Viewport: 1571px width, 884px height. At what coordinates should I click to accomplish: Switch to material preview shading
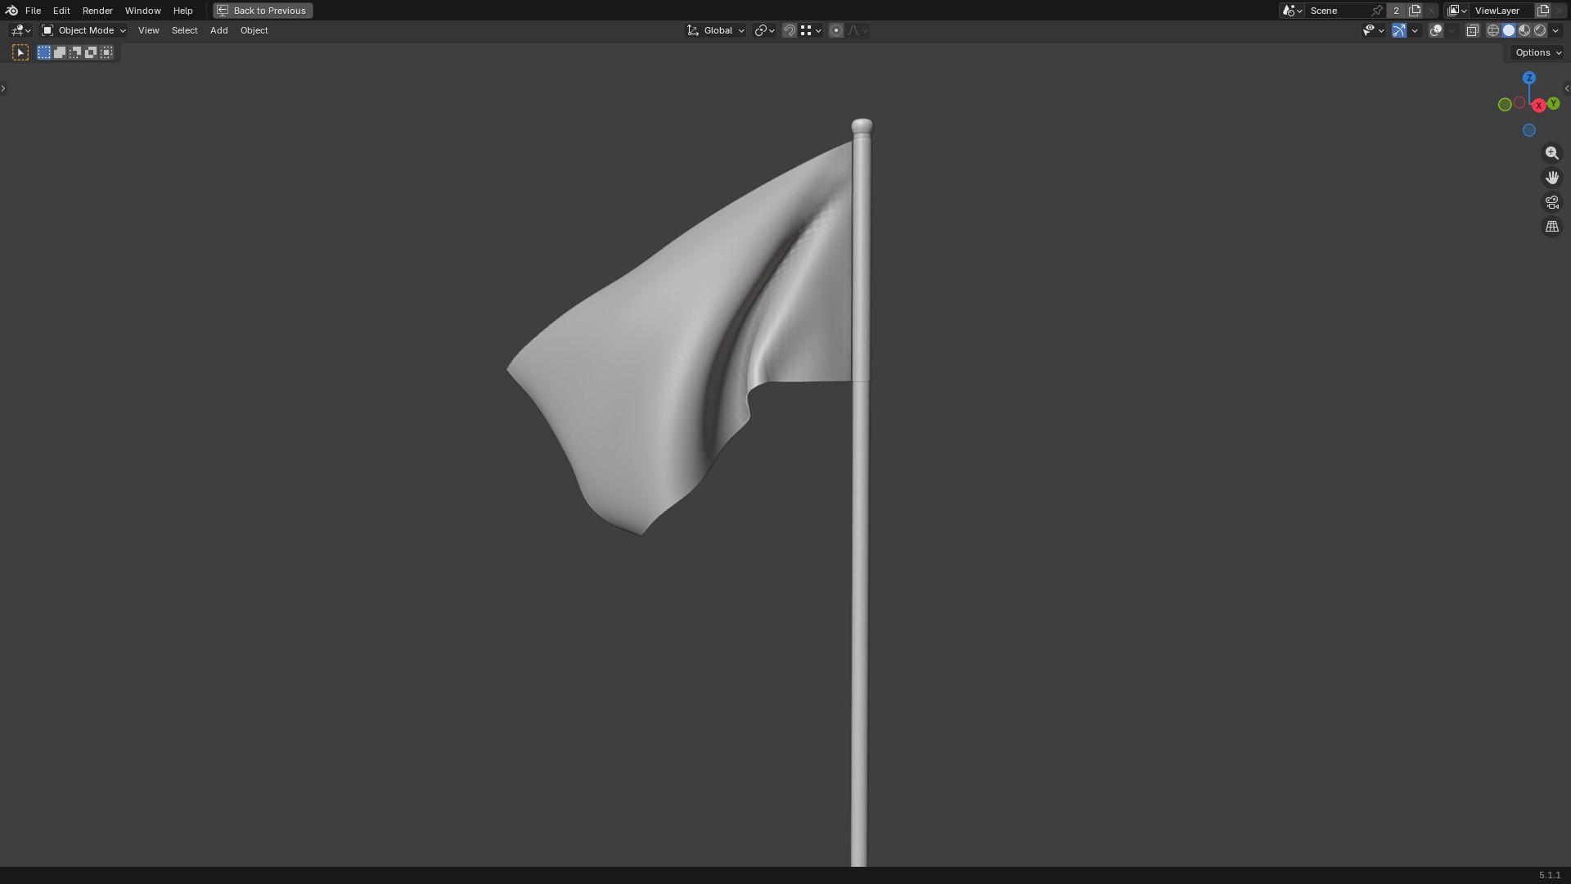pyautogui.click(x=1524, y=30)
